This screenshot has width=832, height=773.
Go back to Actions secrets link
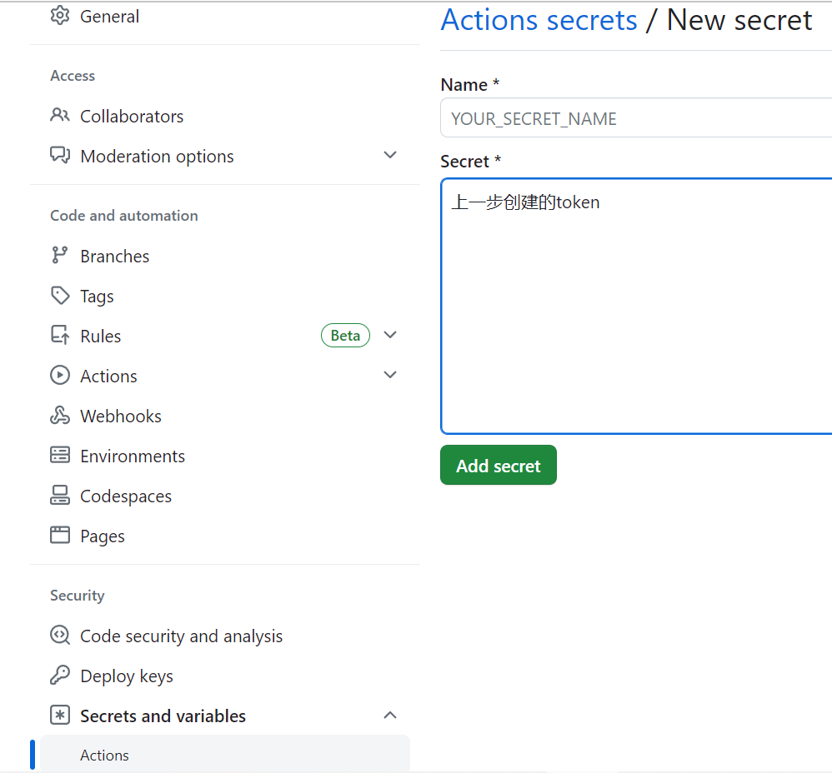click(x=539, y=20)
